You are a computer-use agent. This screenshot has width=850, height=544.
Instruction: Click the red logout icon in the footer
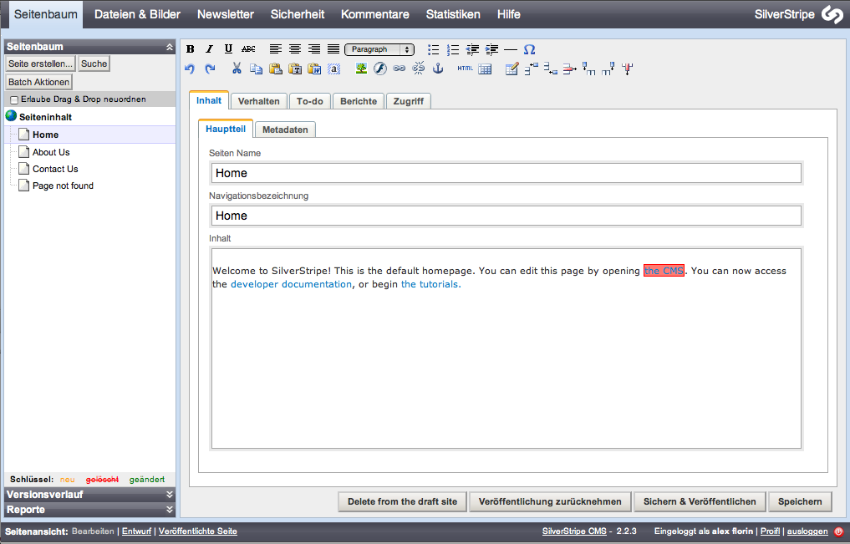(x=838, y=531)
